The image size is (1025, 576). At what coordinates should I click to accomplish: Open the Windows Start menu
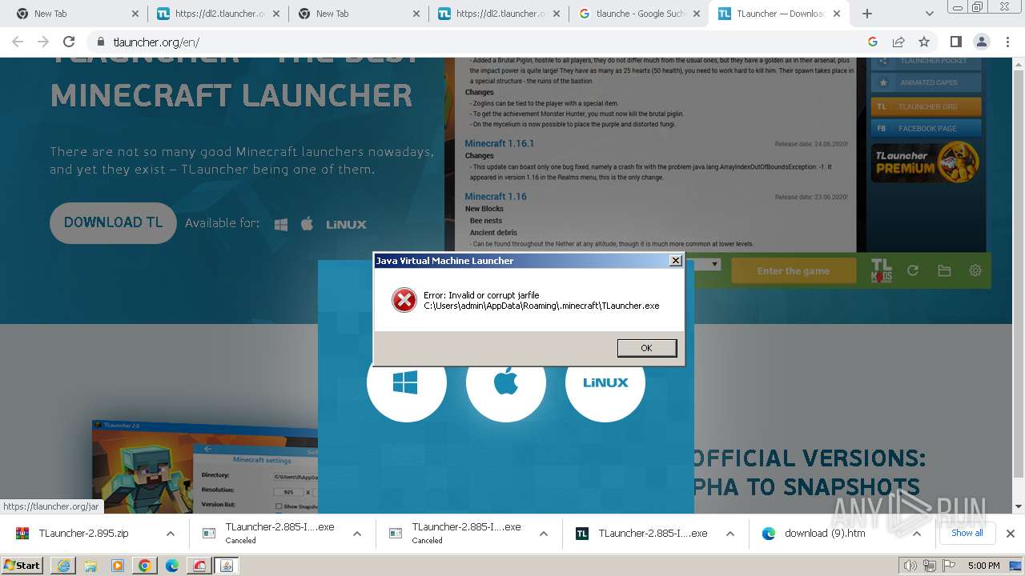(x=22, y=566)
